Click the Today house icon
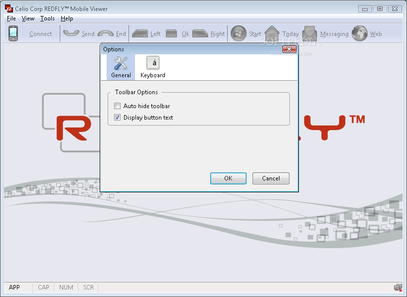The image size is (407, 297). click(272, 33)
